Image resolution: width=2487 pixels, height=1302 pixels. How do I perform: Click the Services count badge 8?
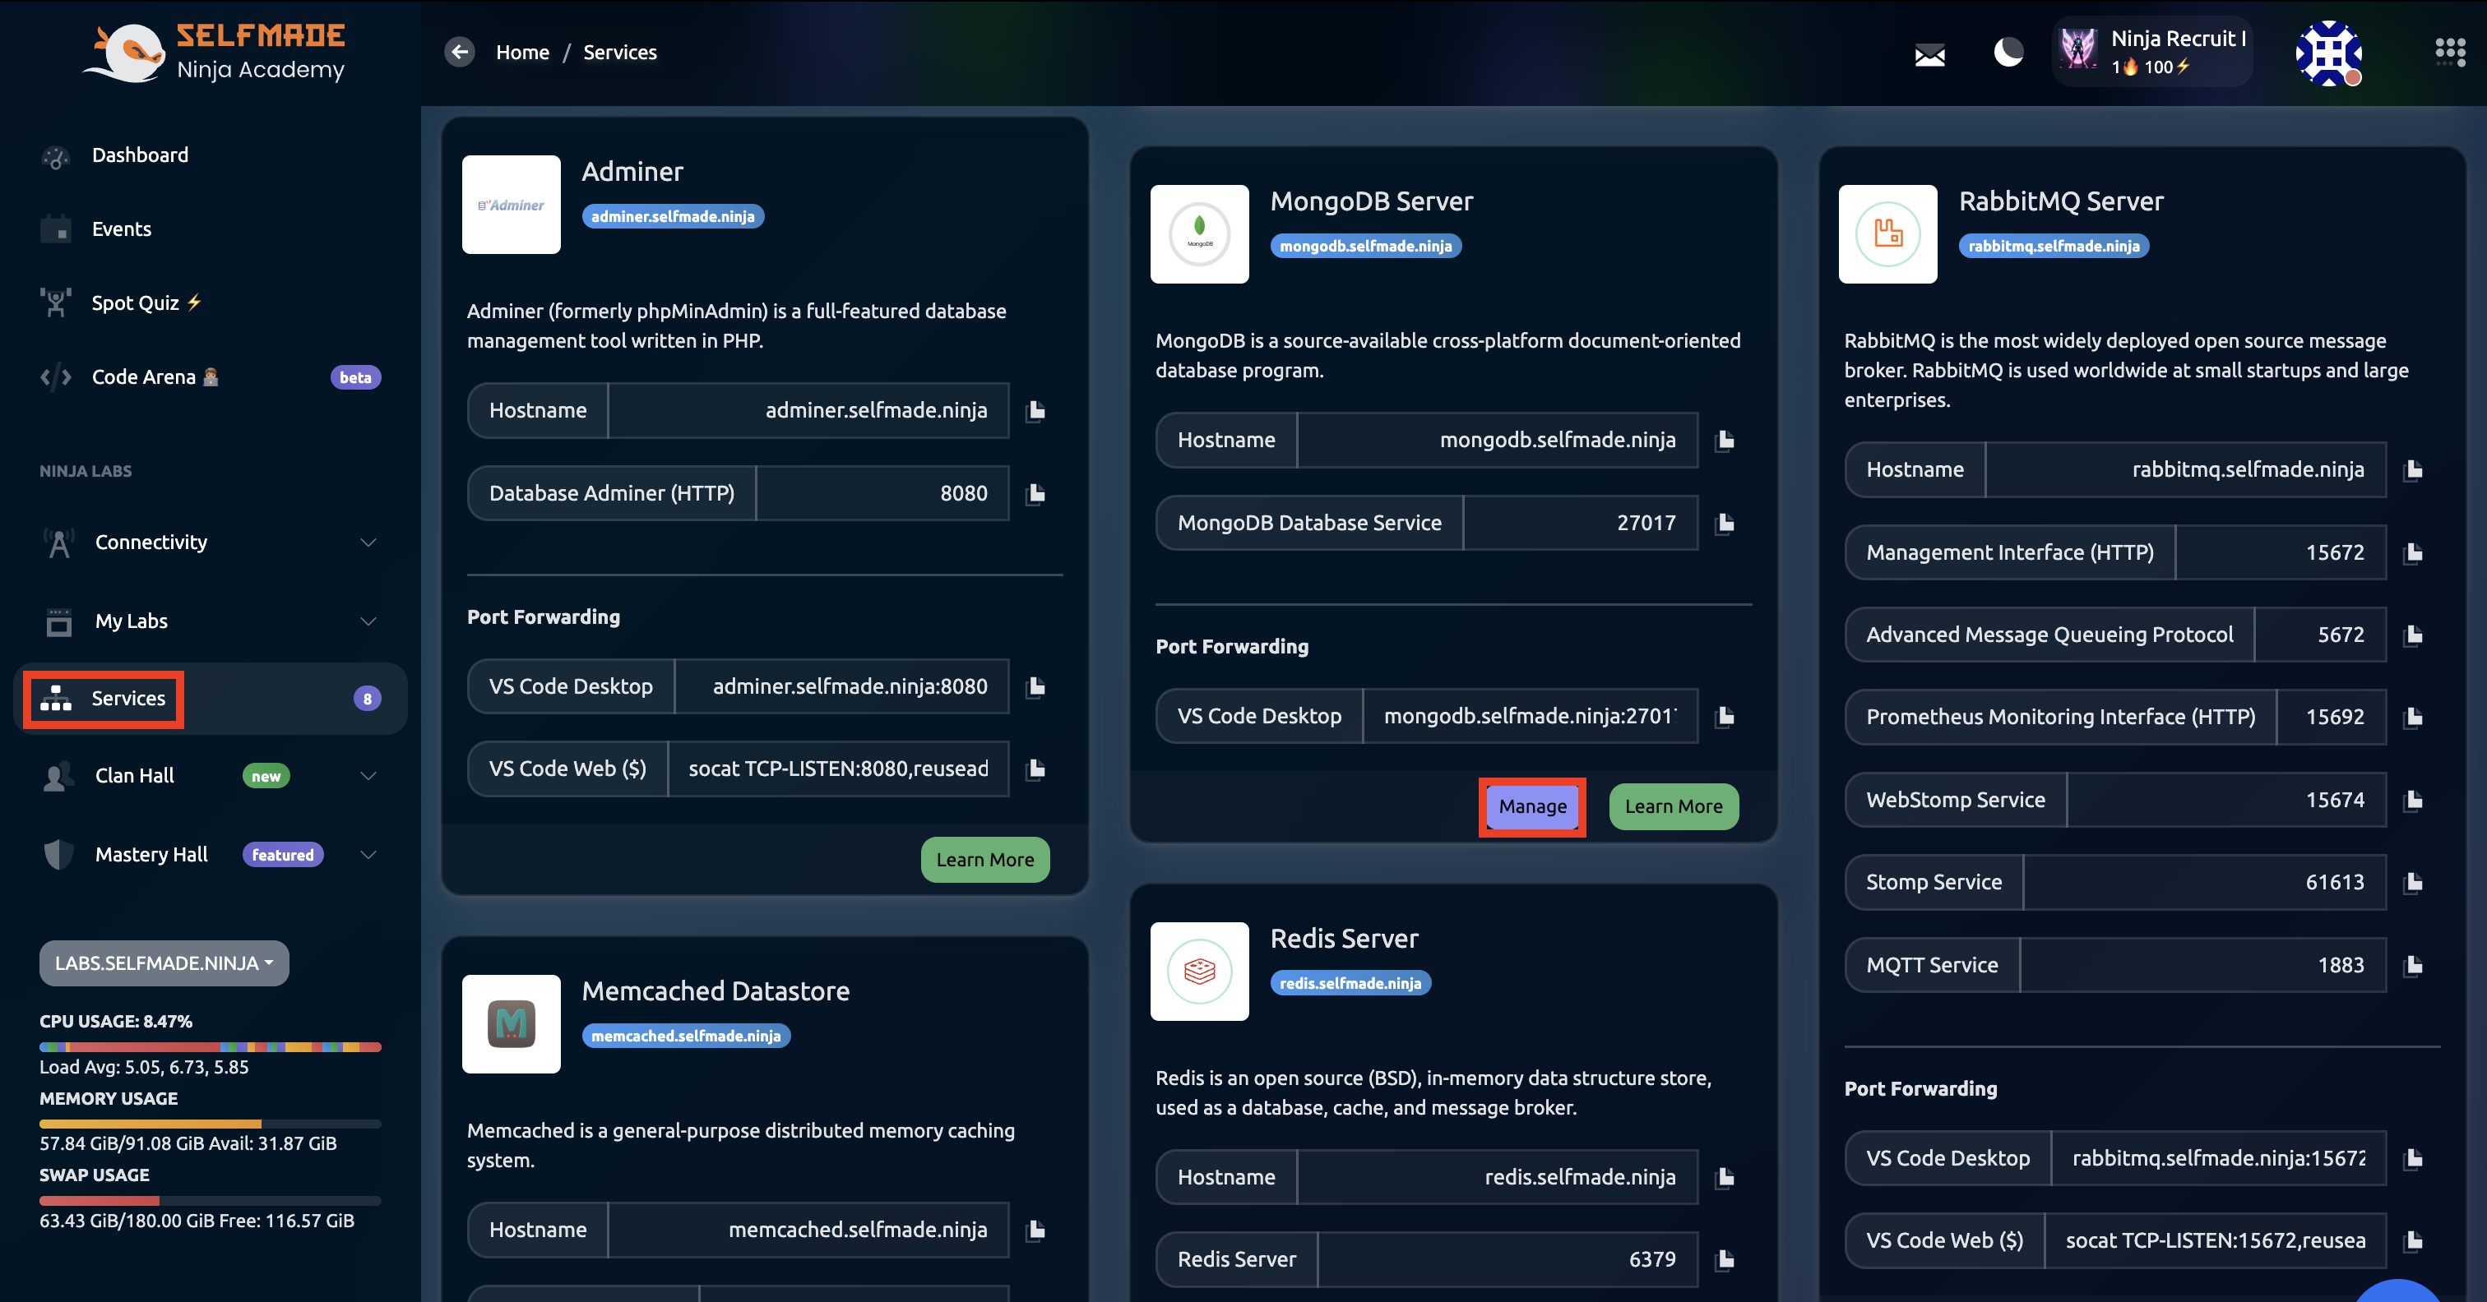367,699
